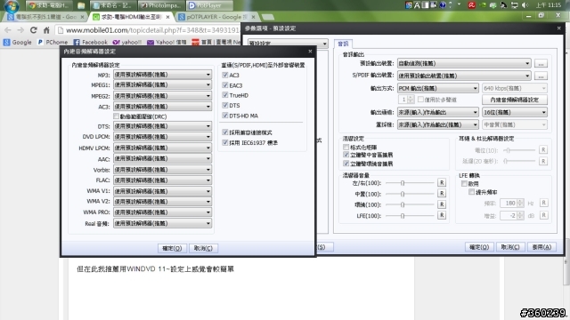Close the pOTPLAYER Google tab
Screen dimensions: 570x320
(253, 17)
